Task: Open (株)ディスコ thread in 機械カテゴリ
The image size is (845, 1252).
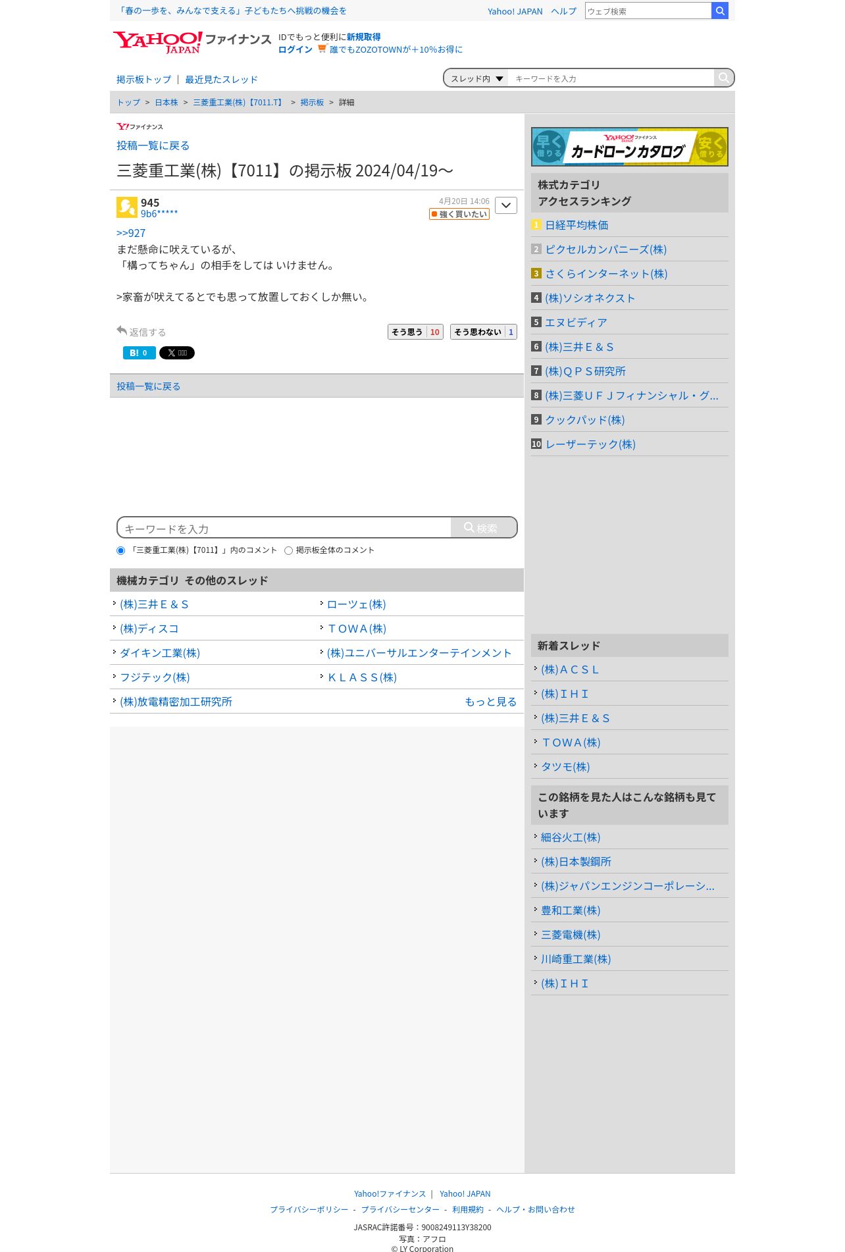Action: click(x=149, y=629)
